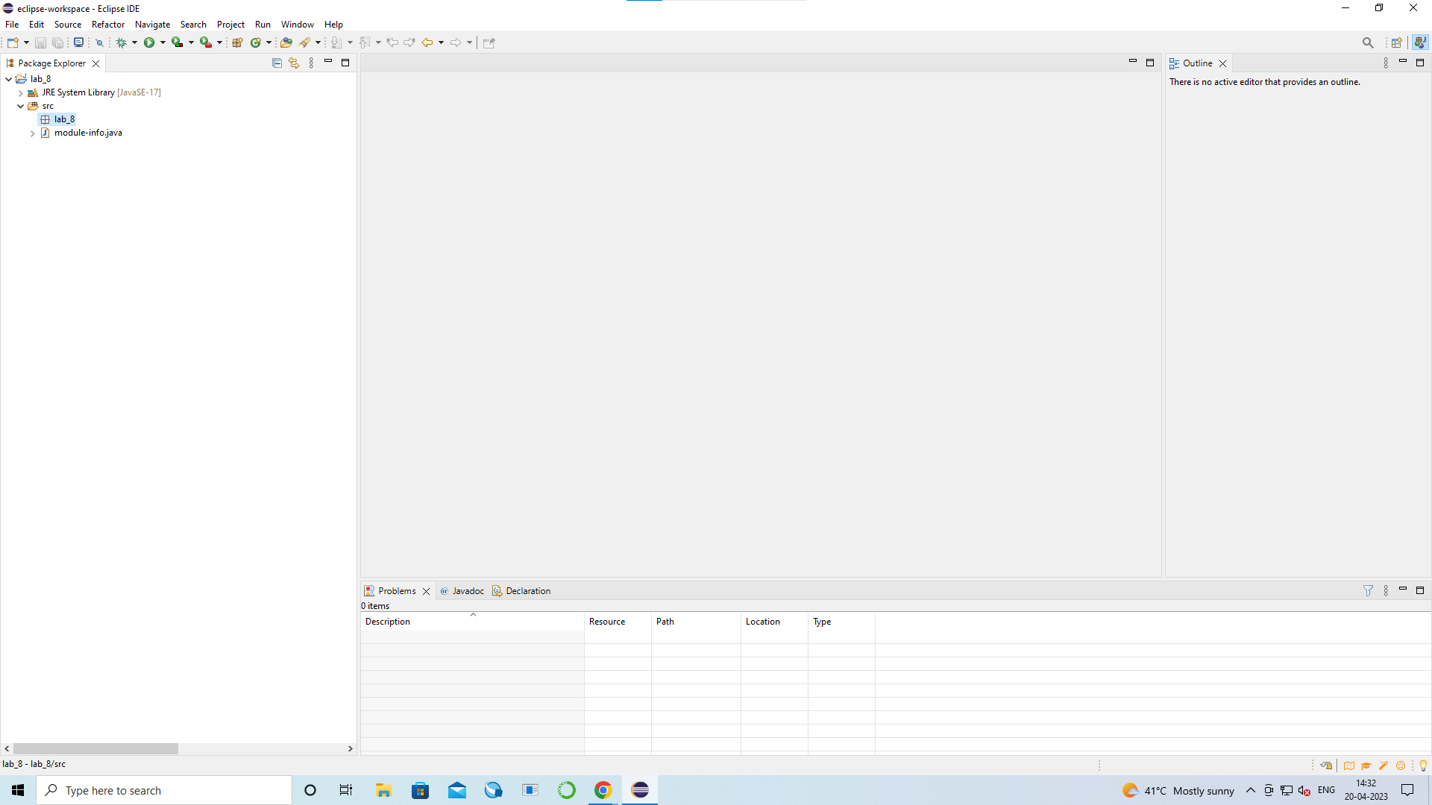Collapse the src folder tree node
This screenshot has height=805, width=1432.
[21, 106]
